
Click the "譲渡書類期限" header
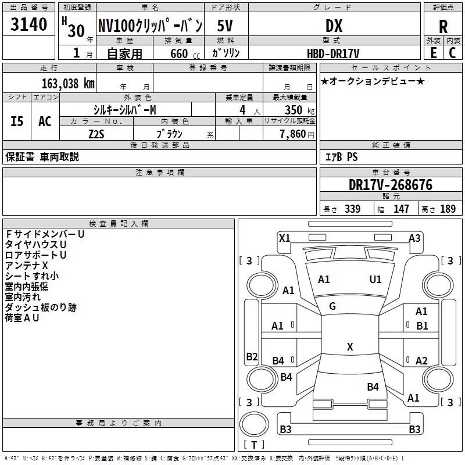[289, 67]
